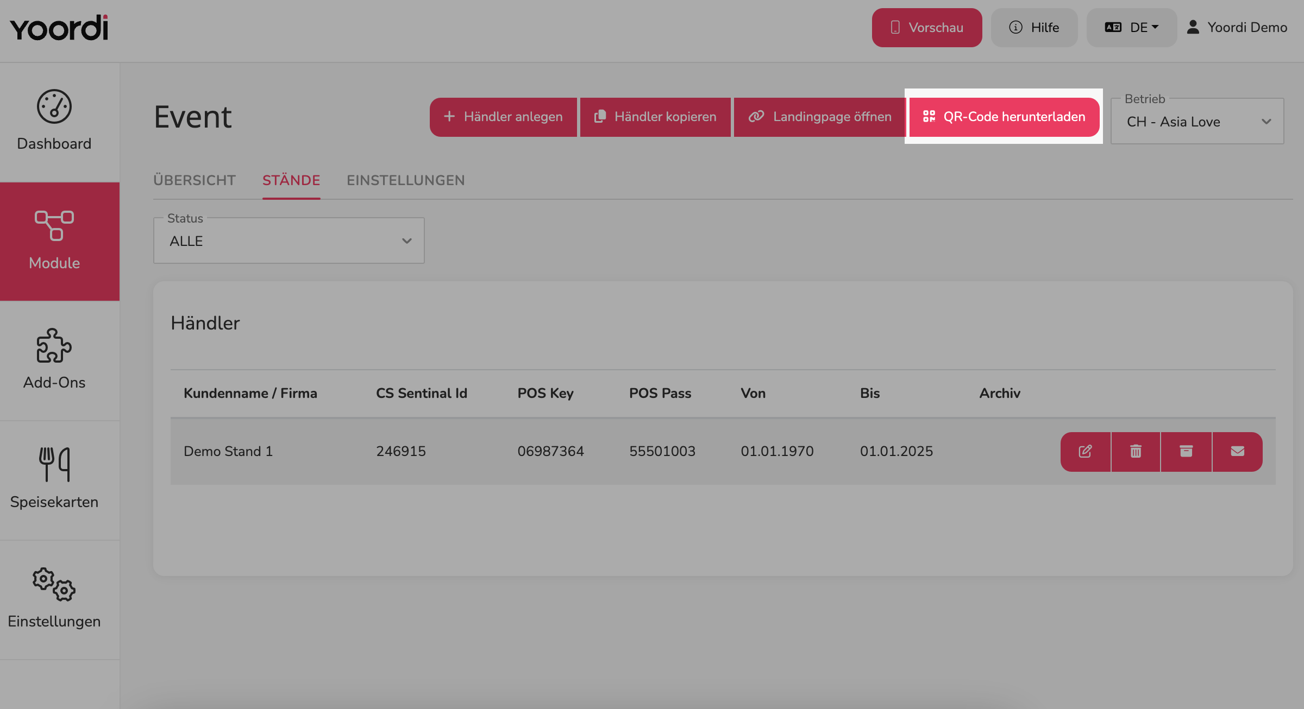Click Händler kopieren button
Viewport: 1304px width, 709px height.
click(655, 117)
